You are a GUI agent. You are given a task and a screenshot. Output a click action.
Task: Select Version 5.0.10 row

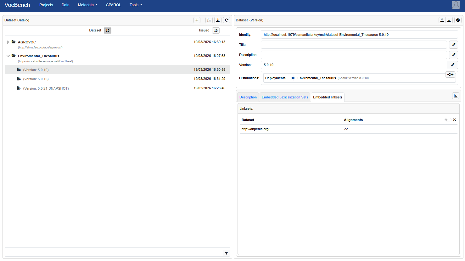point(117,70)
